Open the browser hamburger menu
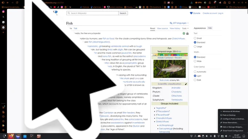The width and height of the screenshot is (248, 139). pyautogui.click(x=234, y=3)
